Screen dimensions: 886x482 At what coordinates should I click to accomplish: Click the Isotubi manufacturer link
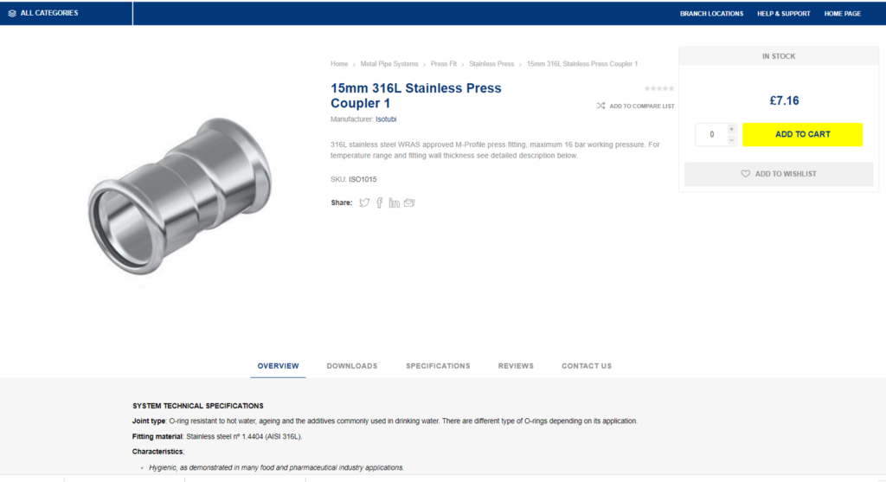coord(386,119)
